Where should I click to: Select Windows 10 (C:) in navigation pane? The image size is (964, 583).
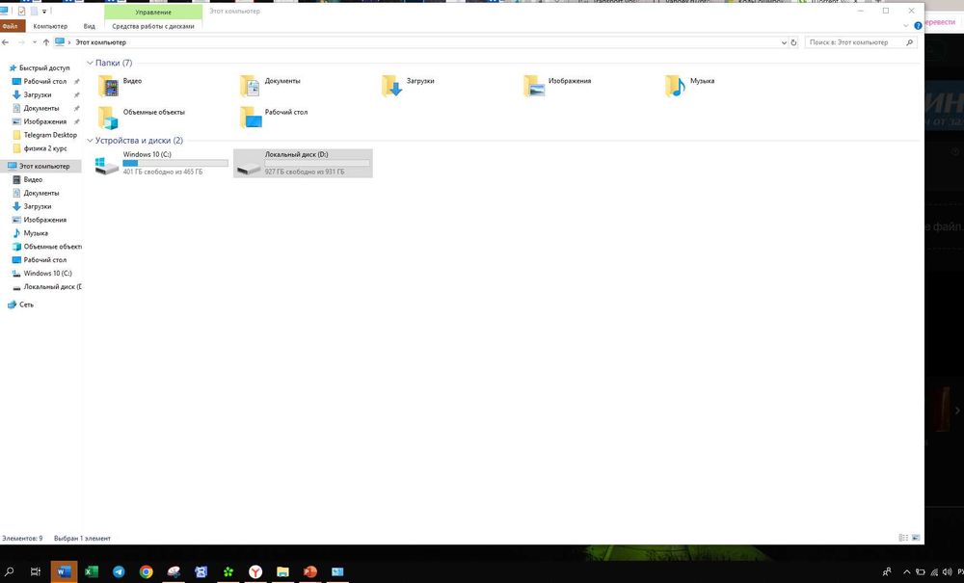(x=47, y=273)
